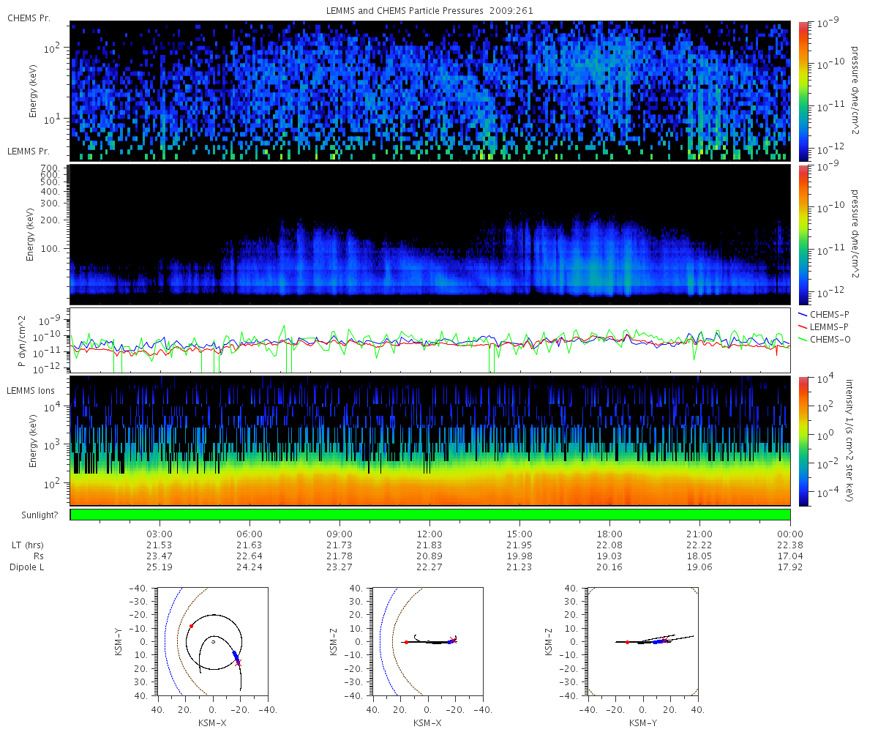Click the LT value 21.83

point(430,545)
